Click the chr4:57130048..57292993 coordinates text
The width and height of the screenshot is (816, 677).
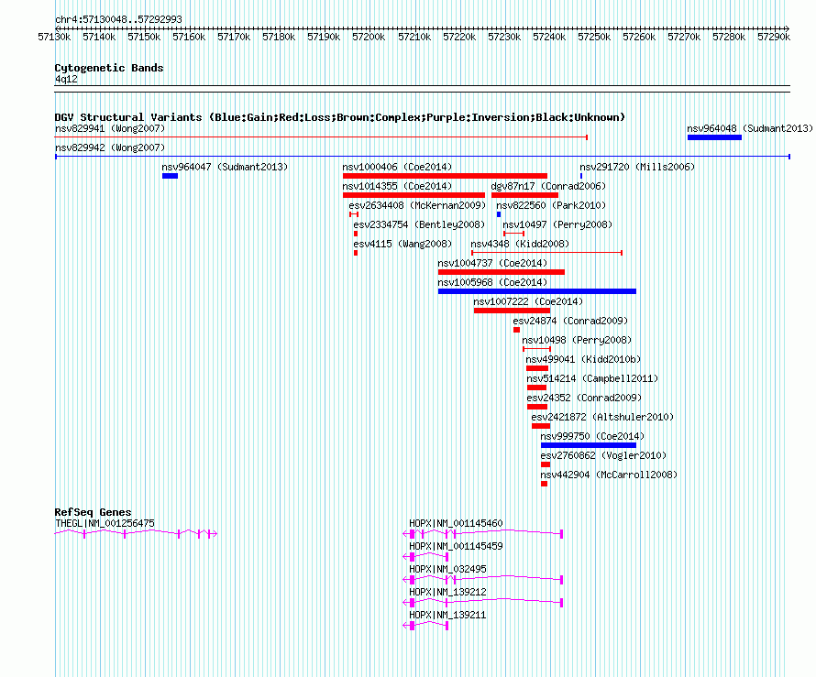pyautogui.click(x=118, y=19)
